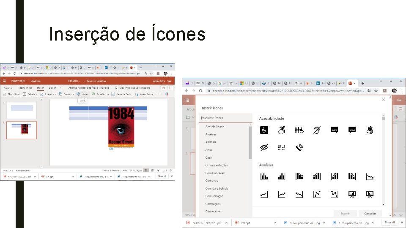Choose the Artes icon category
Screen dimensions: 406x228
click(208, 149)
